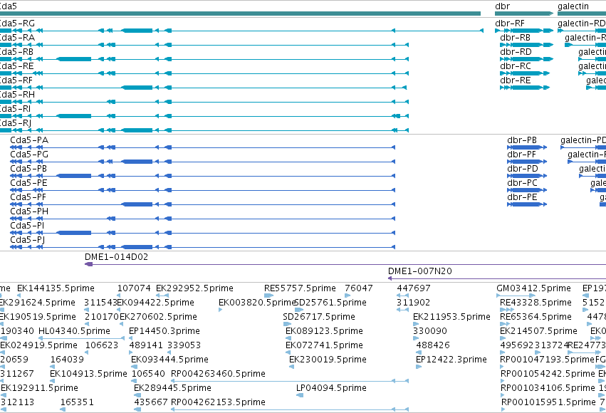
Task: Select feature 488426
Action: point(433,345)
